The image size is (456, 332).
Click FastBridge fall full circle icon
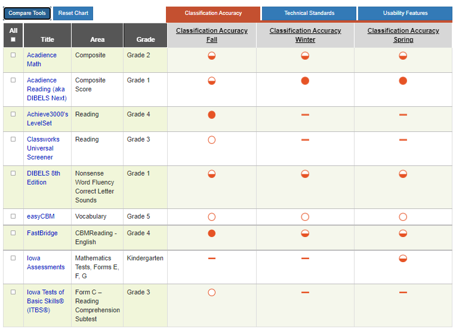pos(212,233)
